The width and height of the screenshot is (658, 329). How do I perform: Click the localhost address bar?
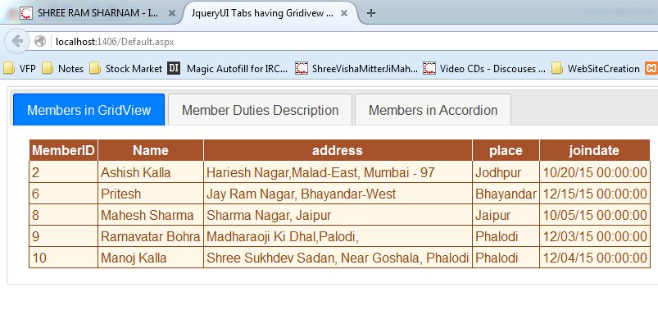tap(328, 41)
